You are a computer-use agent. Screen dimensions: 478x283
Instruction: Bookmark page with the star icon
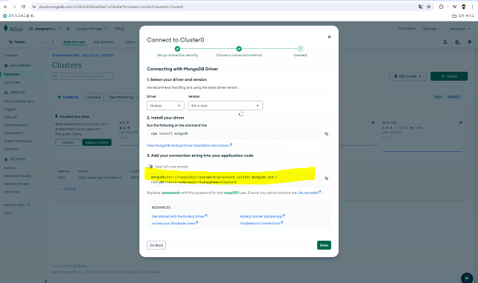428,7
